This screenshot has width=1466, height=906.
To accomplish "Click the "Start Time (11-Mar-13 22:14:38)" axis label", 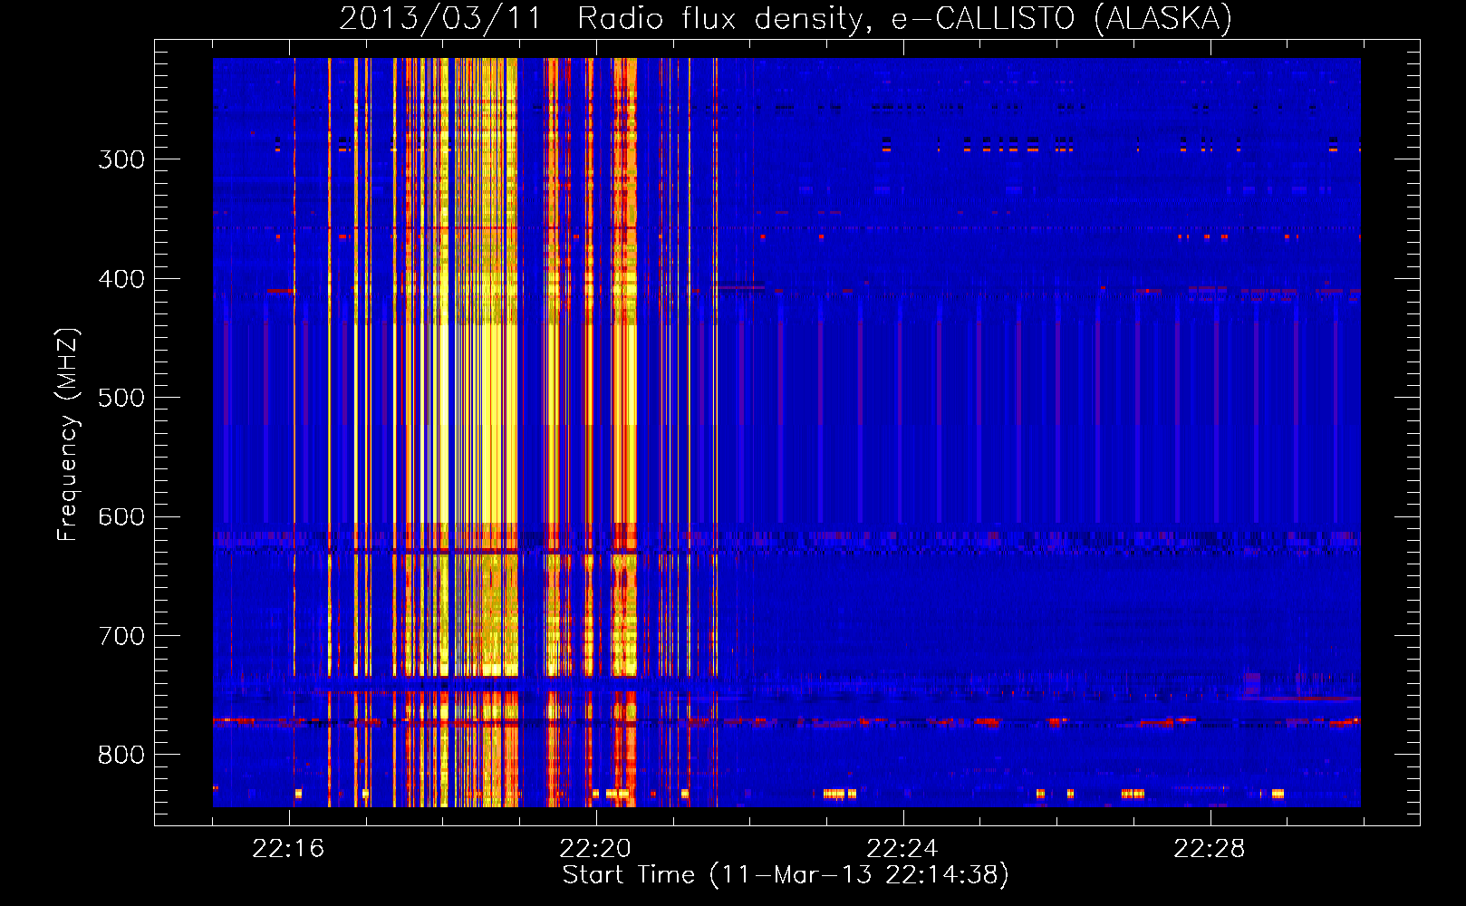I will (786, 875).
